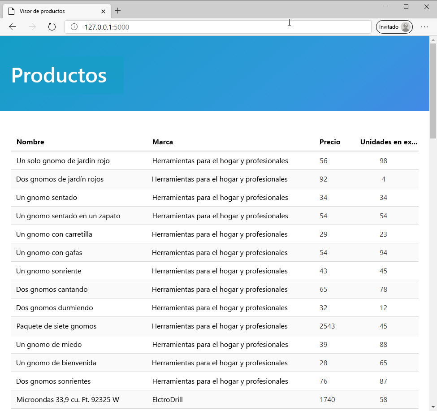Click price 2543 of Paquete de siete gnomos
This screenshot has height=411, width=437.
click(327, 326)
